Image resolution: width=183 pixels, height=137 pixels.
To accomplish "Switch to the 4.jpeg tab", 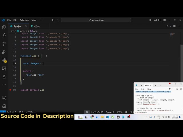I will point(37,26).
